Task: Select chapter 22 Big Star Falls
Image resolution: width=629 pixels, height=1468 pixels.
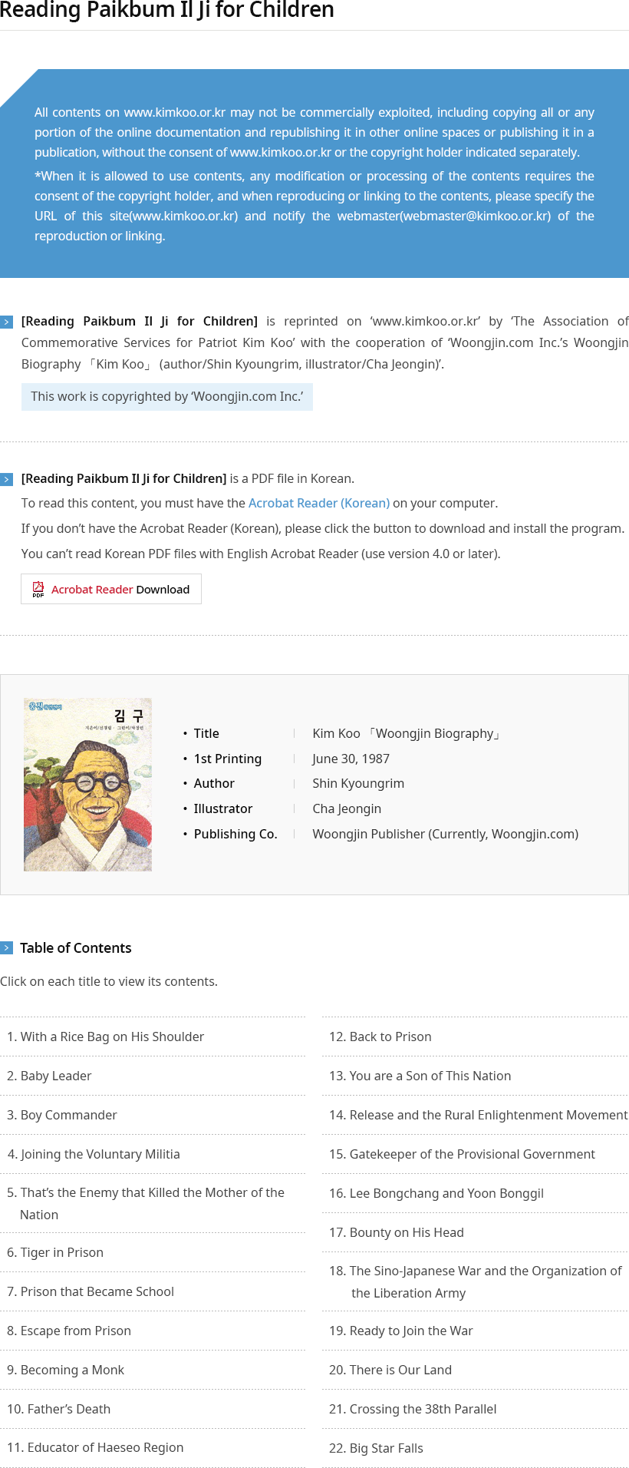Action: [x=376, y=1448]
